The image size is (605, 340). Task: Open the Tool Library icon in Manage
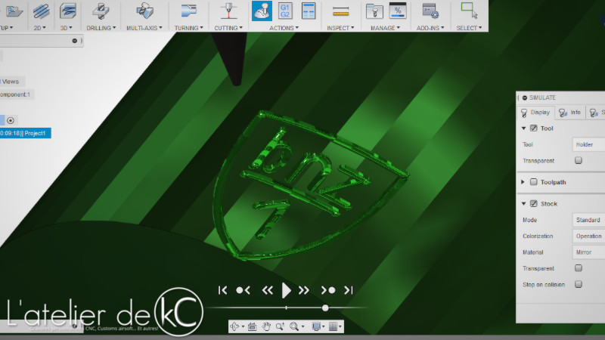point(374,11)
